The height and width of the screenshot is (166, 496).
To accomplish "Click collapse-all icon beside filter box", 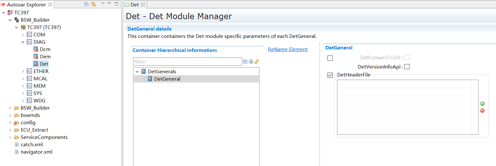I will point(245,62).
